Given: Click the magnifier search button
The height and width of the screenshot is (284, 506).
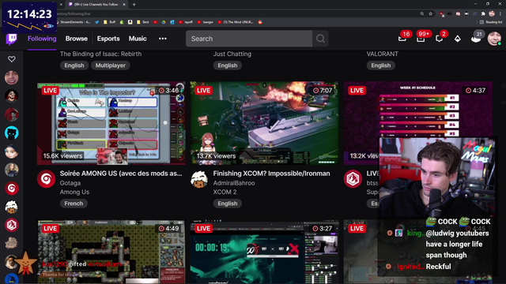Looking at the screenshot, I should pos(320,39).
